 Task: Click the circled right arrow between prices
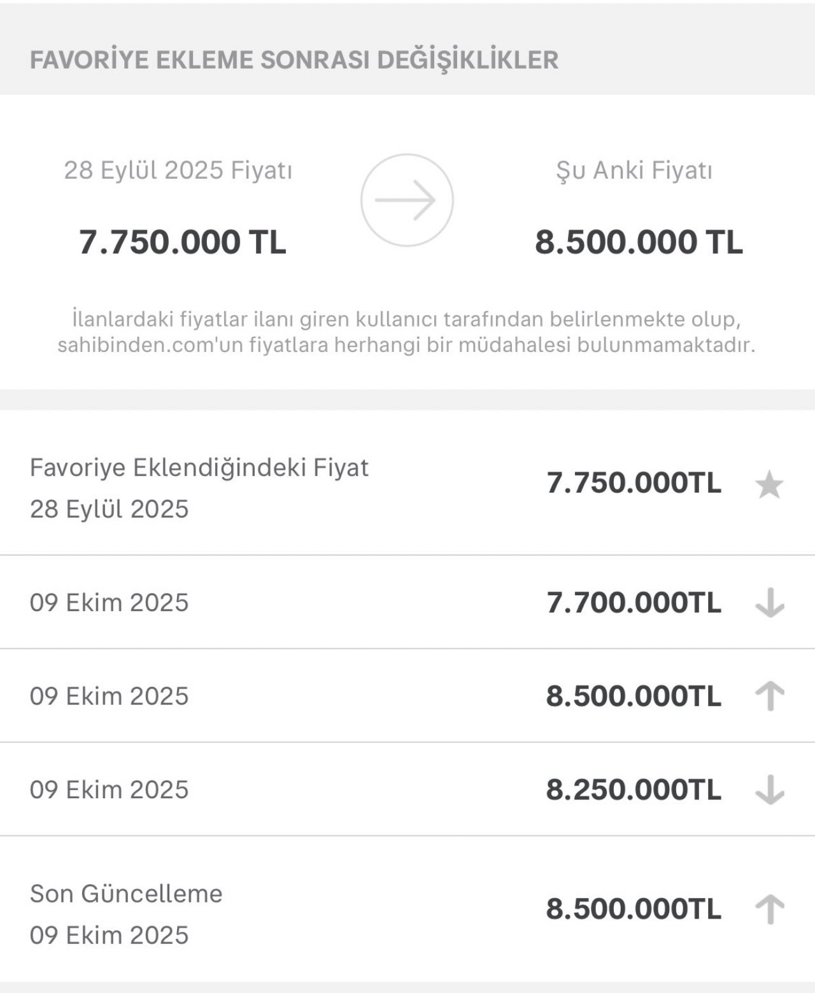pos(407,200)
